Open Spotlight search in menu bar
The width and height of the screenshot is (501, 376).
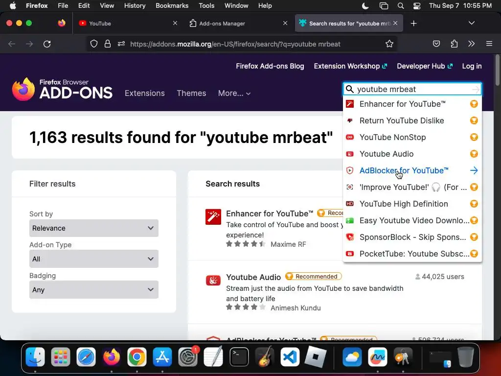(x=400, y=6)
